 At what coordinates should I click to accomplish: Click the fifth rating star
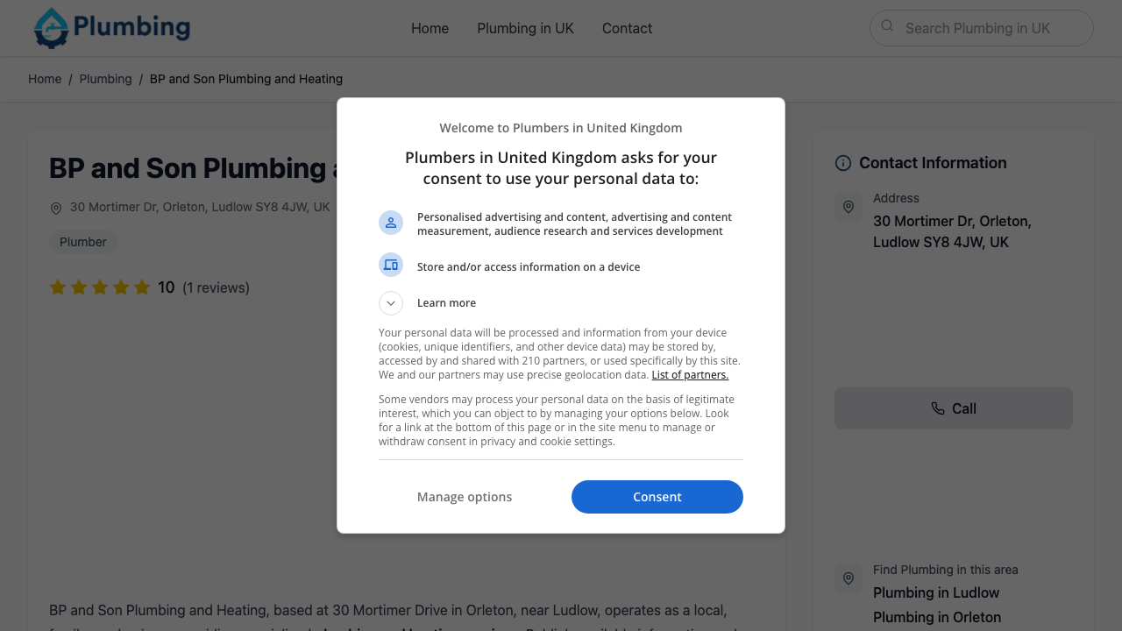click(x=142, y=287)
